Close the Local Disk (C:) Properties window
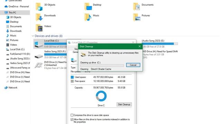Screen dimensions: 221x124 click(133, 42)
